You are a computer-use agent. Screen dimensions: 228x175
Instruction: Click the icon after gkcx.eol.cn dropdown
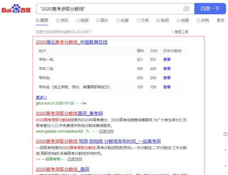84,103
